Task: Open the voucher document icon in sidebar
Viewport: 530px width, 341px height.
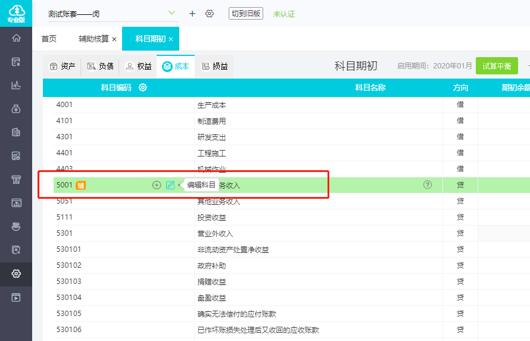Action: (16, 62)
